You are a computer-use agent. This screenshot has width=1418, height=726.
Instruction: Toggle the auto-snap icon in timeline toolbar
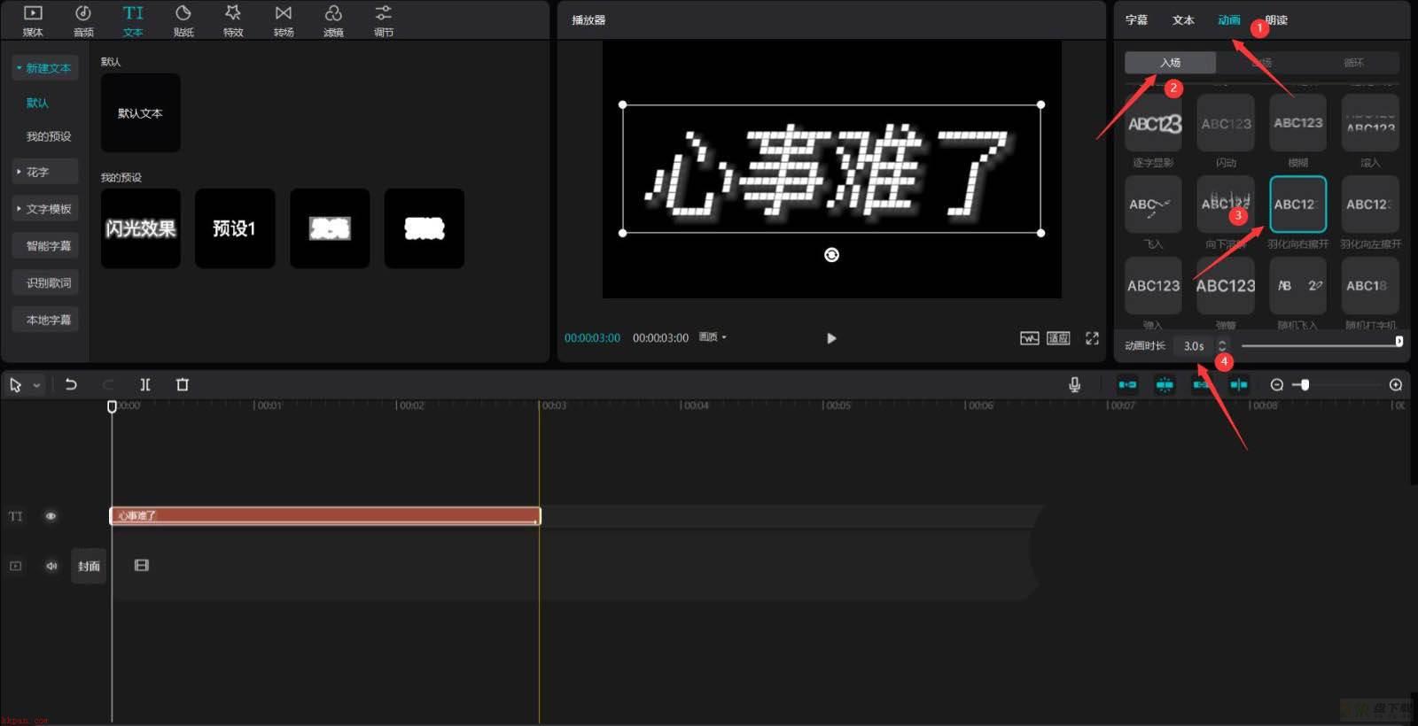[x=1165, y=384]
